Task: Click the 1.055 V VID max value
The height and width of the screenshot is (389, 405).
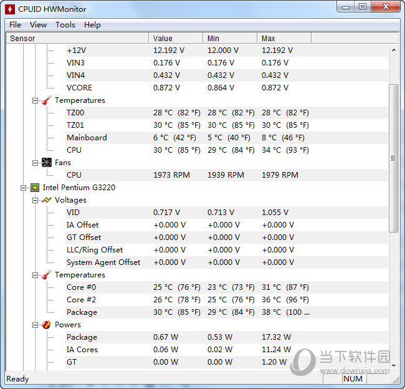Action: [275, 213]
